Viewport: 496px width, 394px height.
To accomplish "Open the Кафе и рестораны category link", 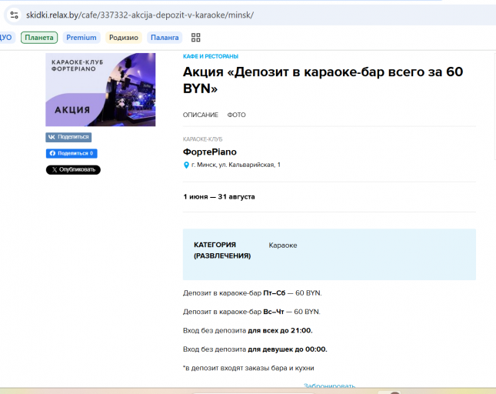I will pyautogui.click(x=211, y=56).
